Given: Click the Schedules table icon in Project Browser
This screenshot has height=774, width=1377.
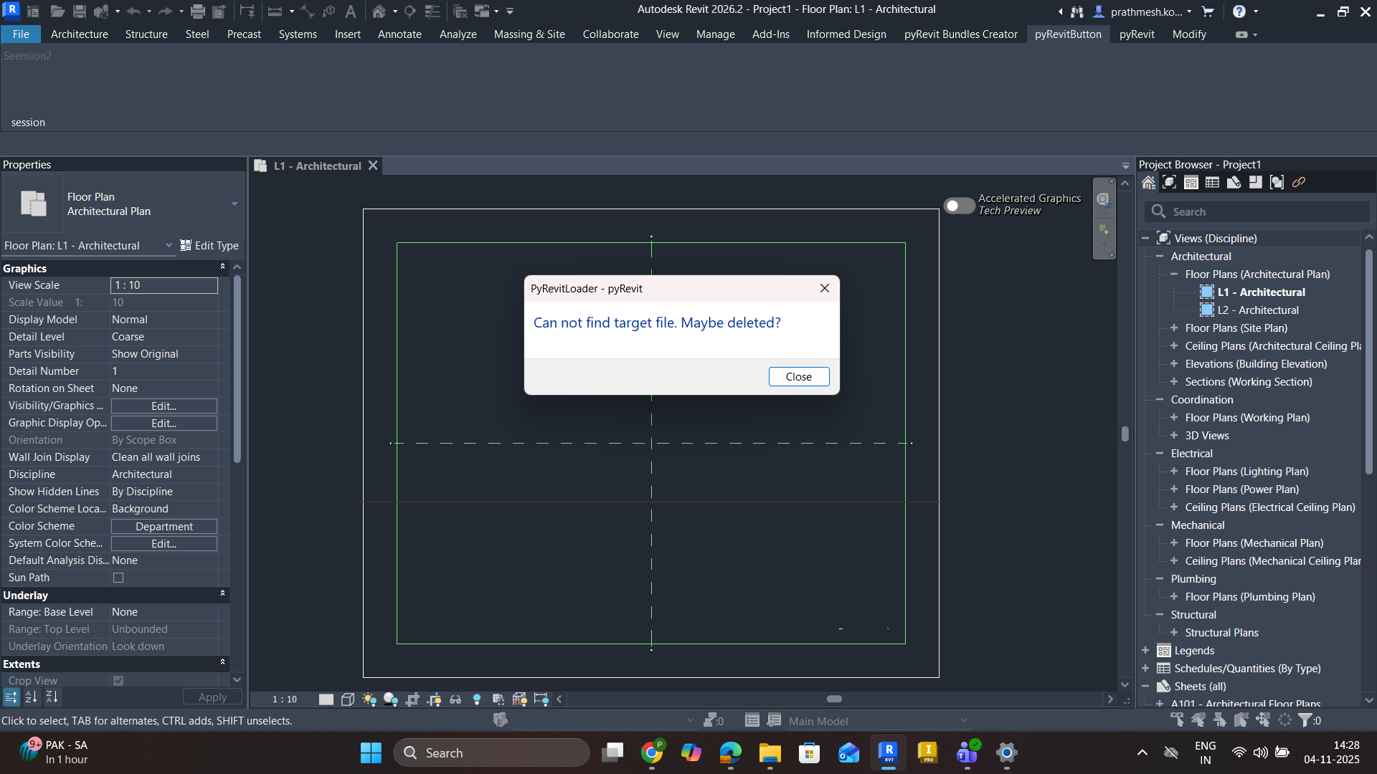Looking at the screenshot, I should (x=1212, y=182).
